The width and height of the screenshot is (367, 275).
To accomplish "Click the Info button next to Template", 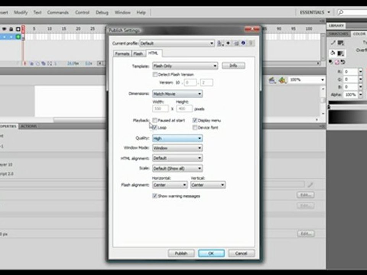I will (233, 66).
